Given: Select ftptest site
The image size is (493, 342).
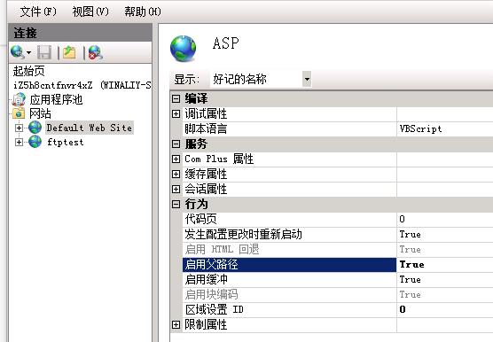Looking at the screenshot, I should click(66, 143).
